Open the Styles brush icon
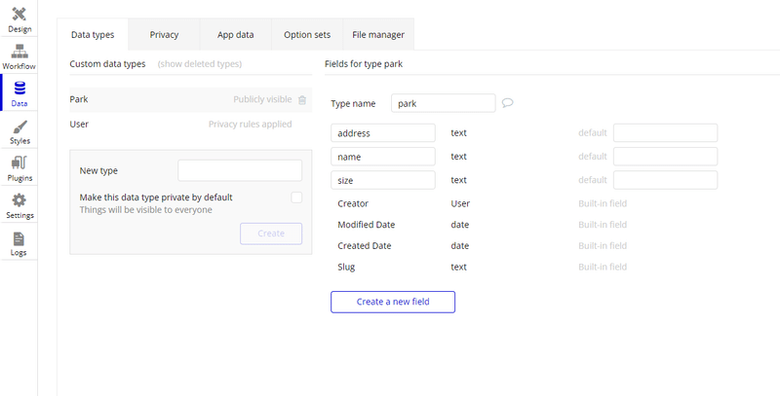This screenshot has height=396, width=780. click(x=19, y=127)
